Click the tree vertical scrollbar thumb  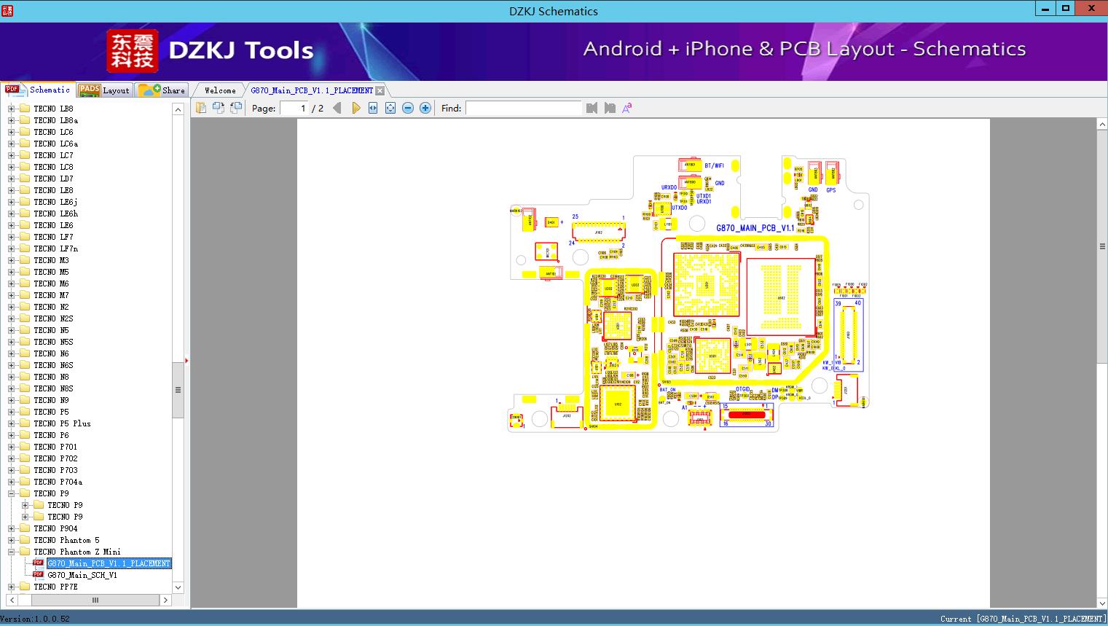(178, 390)
